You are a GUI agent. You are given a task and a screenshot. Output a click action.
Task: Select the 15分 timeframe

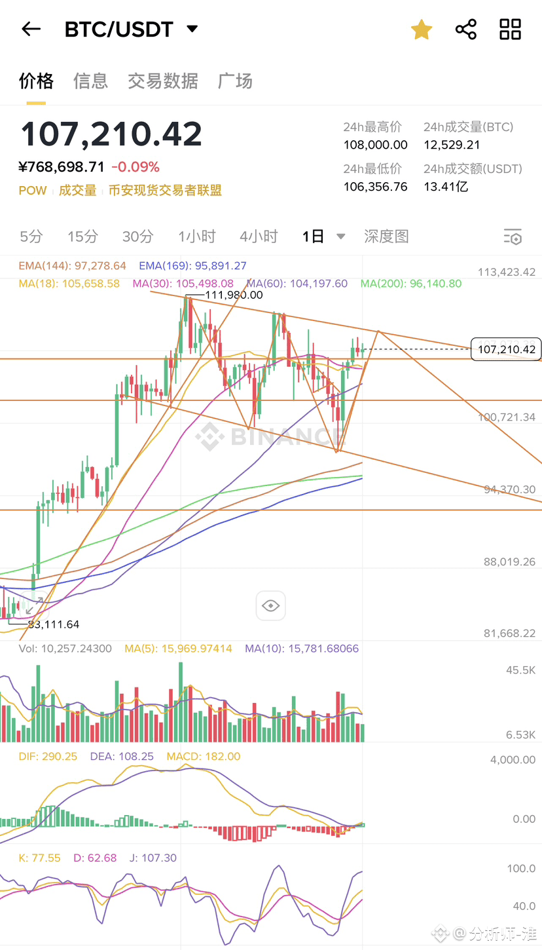[82, 237]
